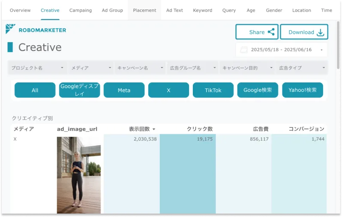342x217 pixels.
Task: Click the share icon in Share button
Action: pyautogui.click(x=271, y=32)
